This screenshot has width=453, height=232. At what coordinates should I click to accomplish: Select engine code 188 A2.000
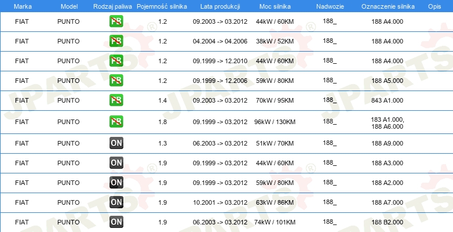click(387, 183)
